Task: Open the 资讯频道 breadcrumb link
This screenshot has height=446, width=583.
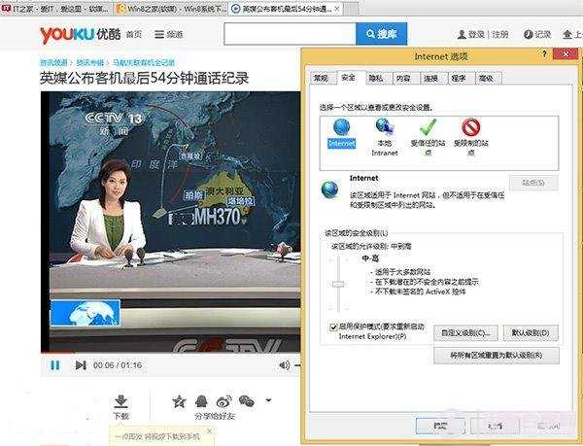Action: [53, 62]
